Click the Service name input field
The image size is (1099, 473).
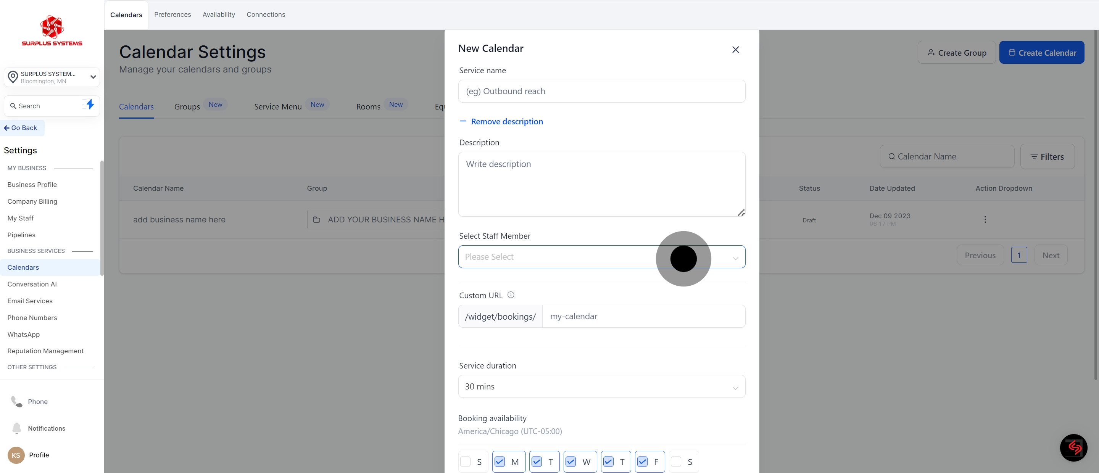click(601, 91)
